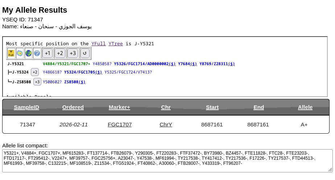Open the YTree hyperlink
The height and width of the screenshot is (180, 335).
(x=116, y=44)
